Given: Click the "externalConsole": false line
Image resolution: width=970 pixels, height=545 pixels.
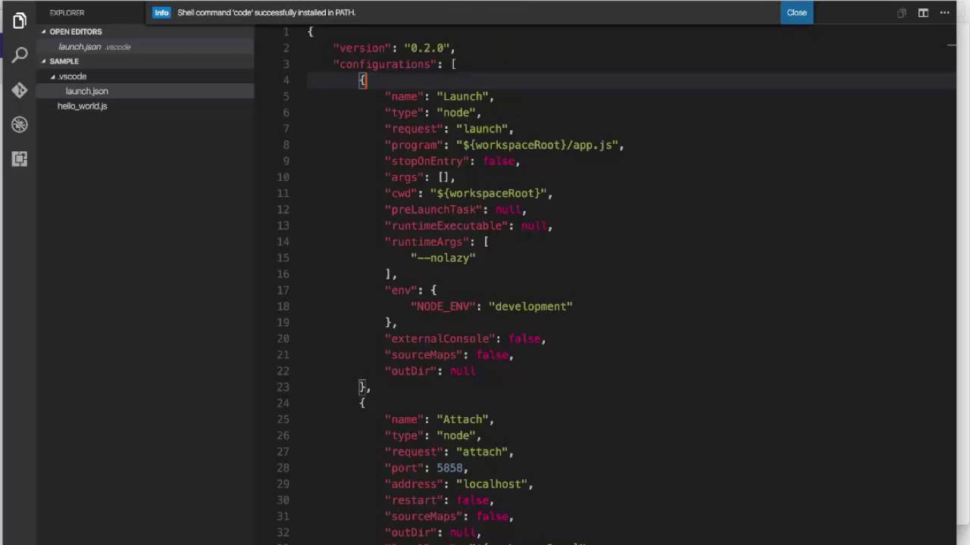Looking at the screenshot, I should pos(465,339).
